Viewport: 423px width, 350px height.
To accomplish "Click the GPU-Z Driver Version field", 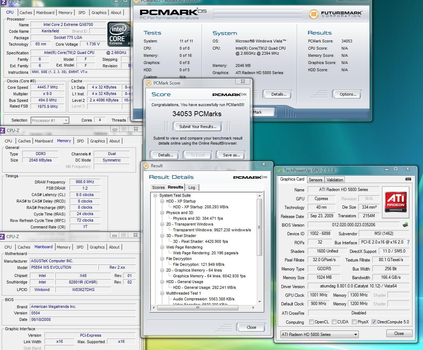I will 358,286.
